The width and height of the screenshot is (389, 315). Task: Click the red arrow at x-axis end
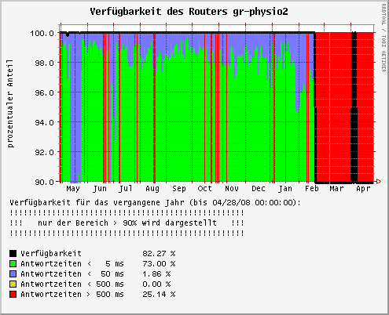[379, 182]
